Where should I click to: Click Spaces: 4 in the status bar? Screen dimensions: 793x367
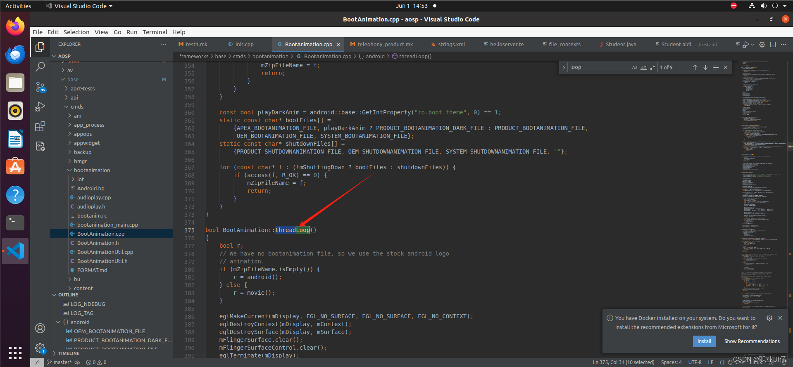point(671,362)
